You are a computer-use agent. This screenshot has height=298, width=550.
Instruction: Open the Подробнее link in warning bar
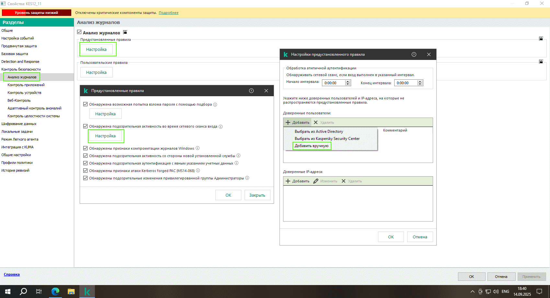click(x=168, y=13)
